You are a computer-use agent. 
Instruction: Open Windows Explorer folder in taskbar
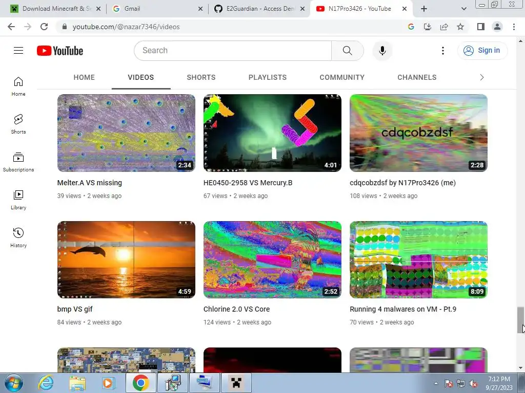click(x=77, y=383)
